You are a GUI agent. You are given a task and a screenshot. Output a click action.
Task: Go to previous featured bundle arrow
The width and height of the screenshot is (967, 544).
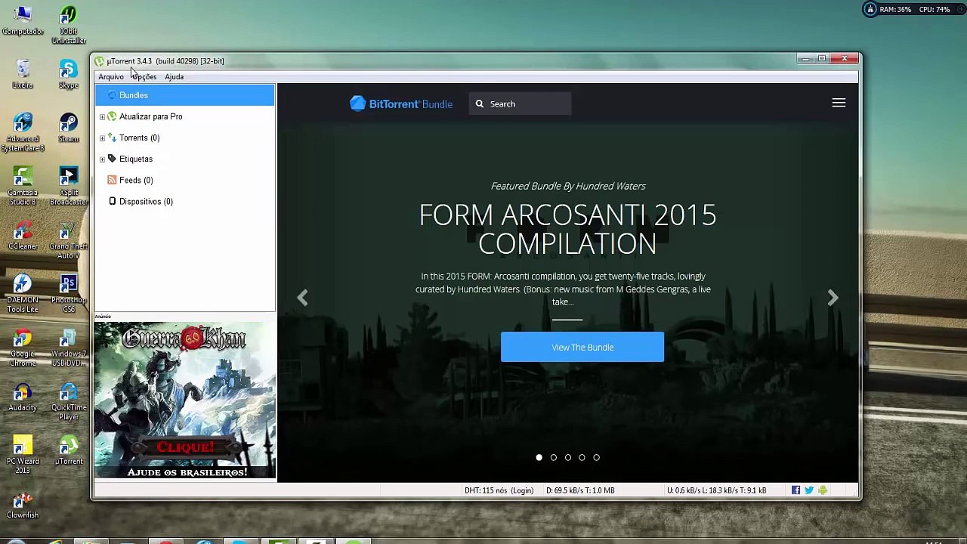click(x=302, y=298)
